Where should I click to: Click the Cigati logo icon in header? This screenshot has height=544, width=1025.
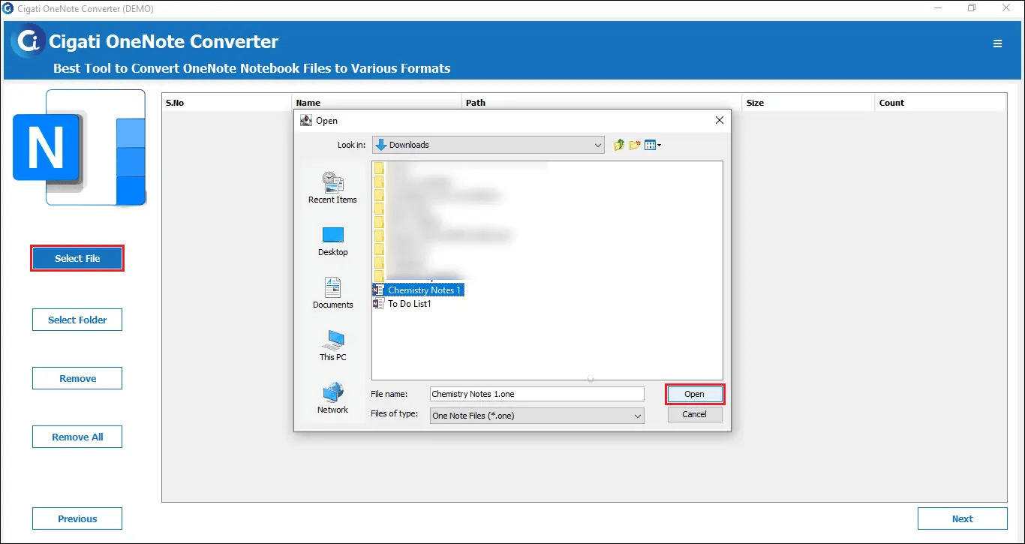[29, 41]
